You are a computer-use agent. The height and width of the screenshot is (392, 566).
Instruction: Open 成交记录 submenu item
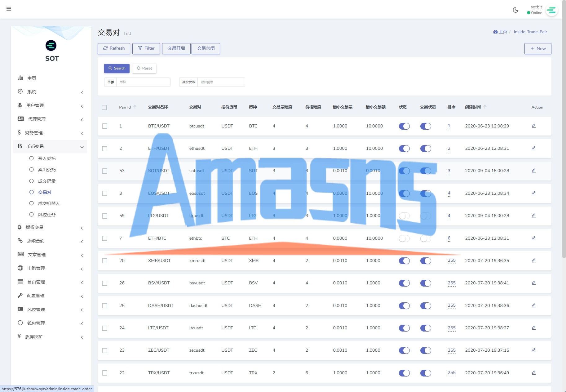point(46,181)
